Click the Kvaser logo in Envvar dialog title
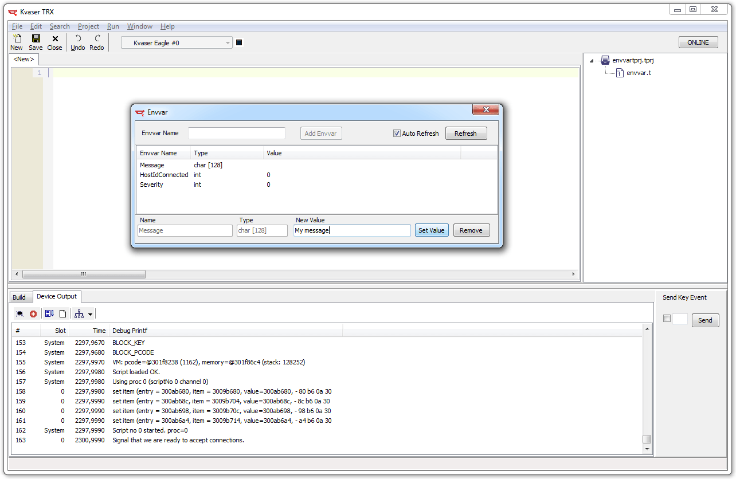Screen dimensions: 736x479 click(x=140, y=112)
